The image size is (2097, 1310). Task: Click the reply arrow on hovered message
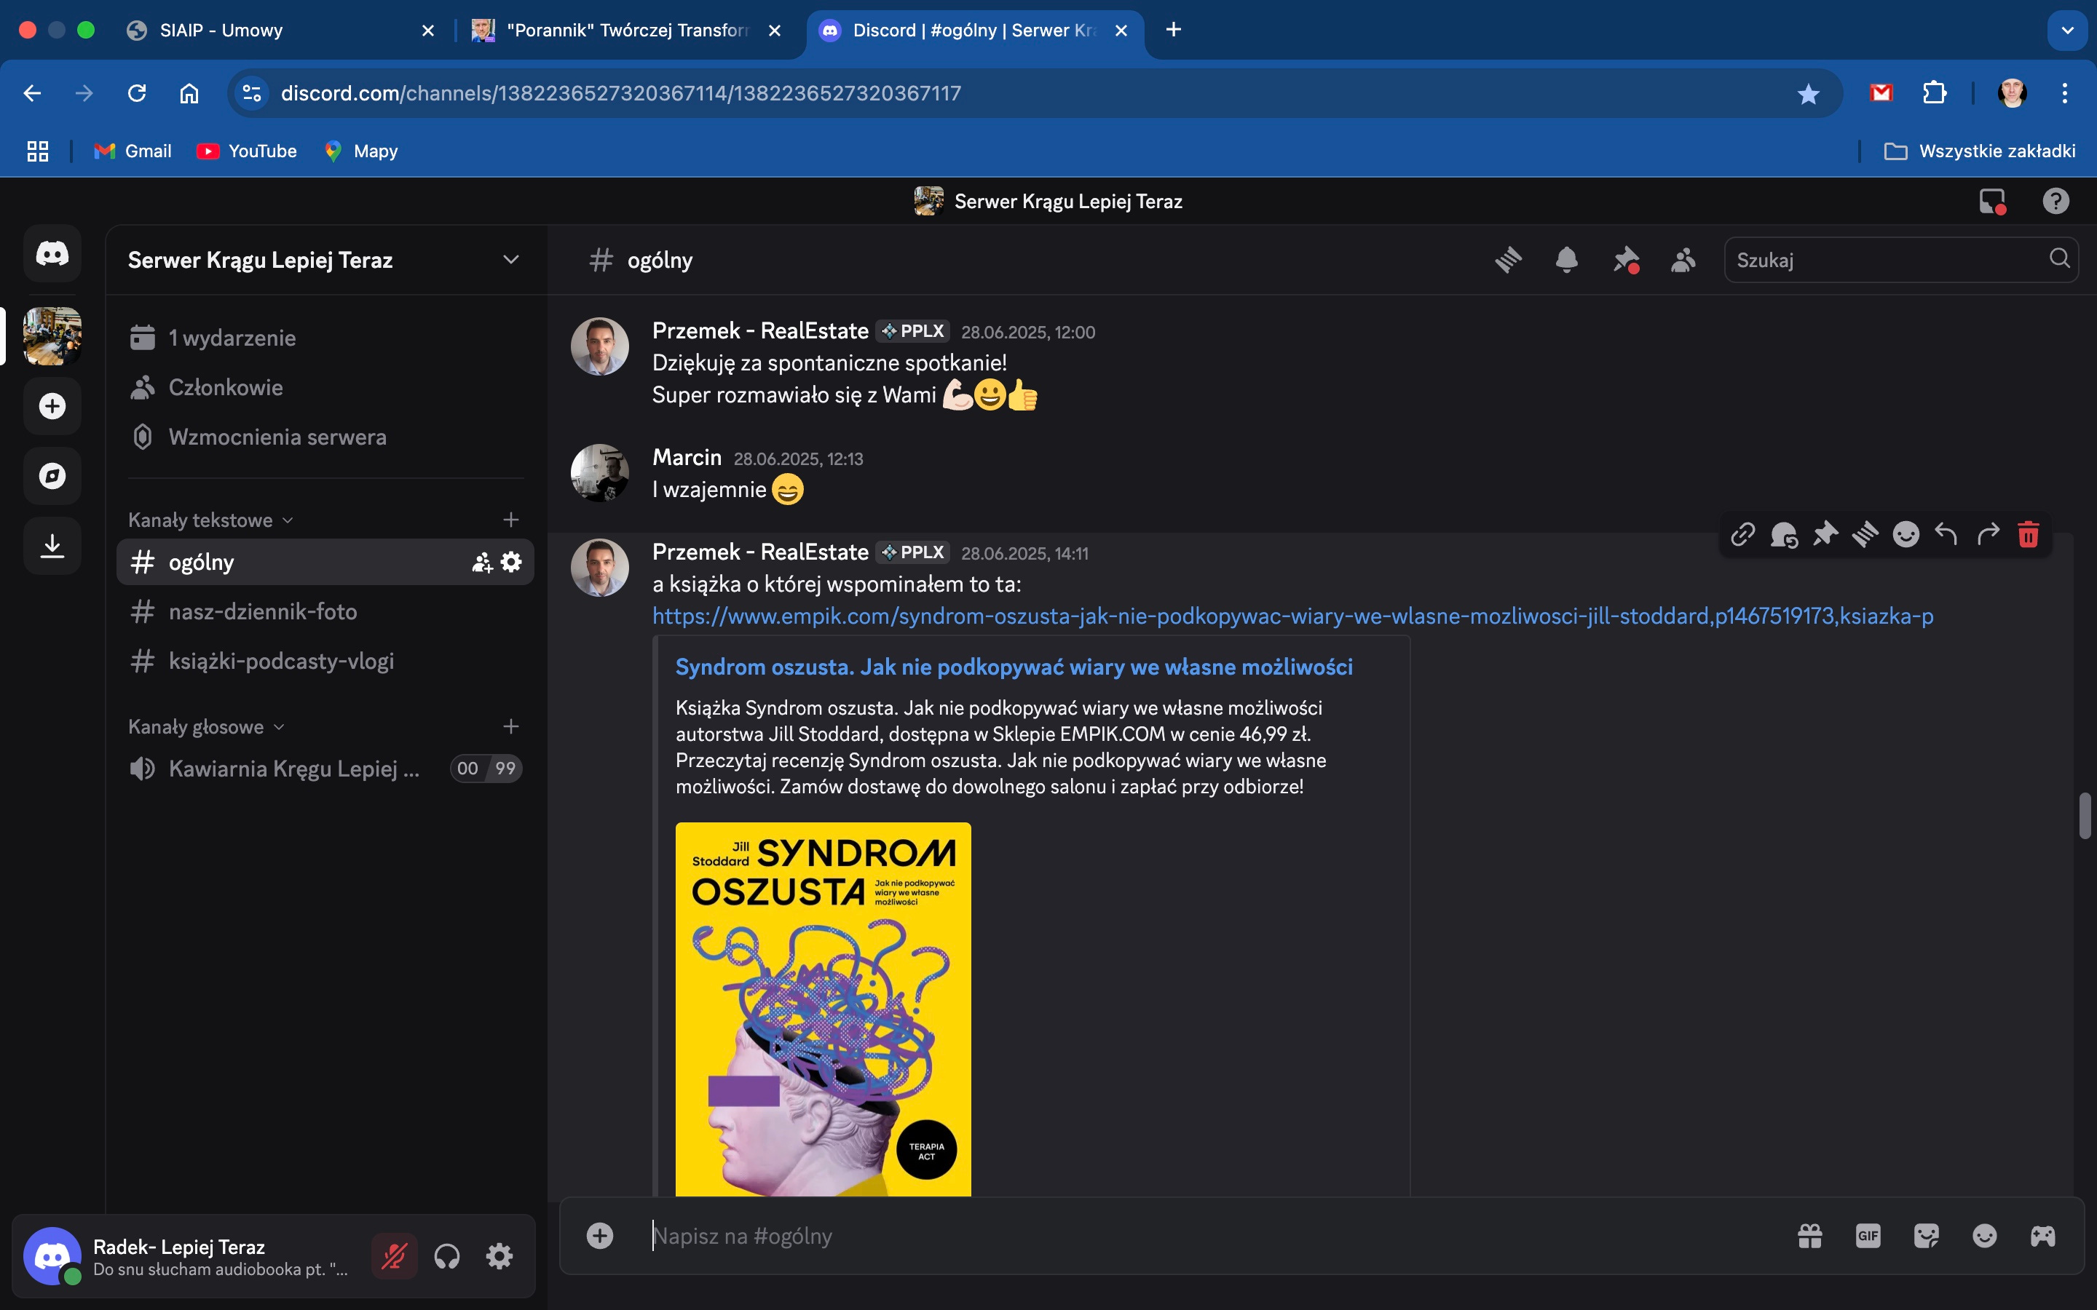pyautogui.click(x=1946, y=535)
